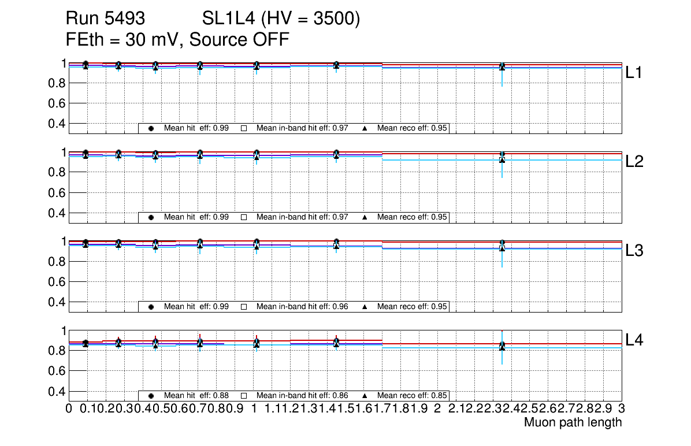Click the 'Run 5493' title text
This screenshot has height=446, width=691.
pos(105,19)
